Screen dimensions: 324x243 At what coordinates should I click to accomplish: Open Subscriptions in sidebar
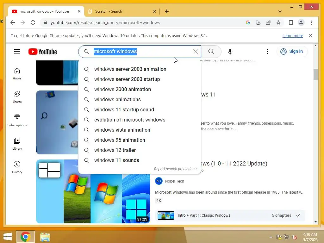click(x=17, y=121)
